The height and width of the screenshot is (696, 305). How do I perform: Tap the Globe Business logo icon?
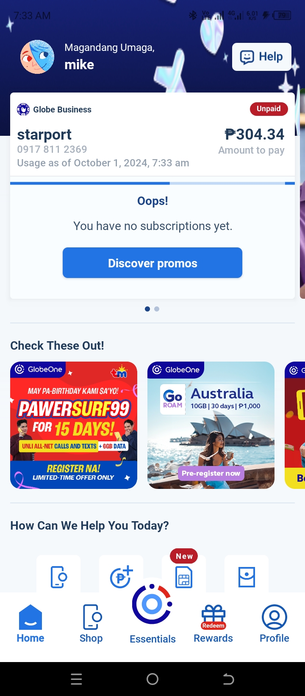[x=23, y=109]
